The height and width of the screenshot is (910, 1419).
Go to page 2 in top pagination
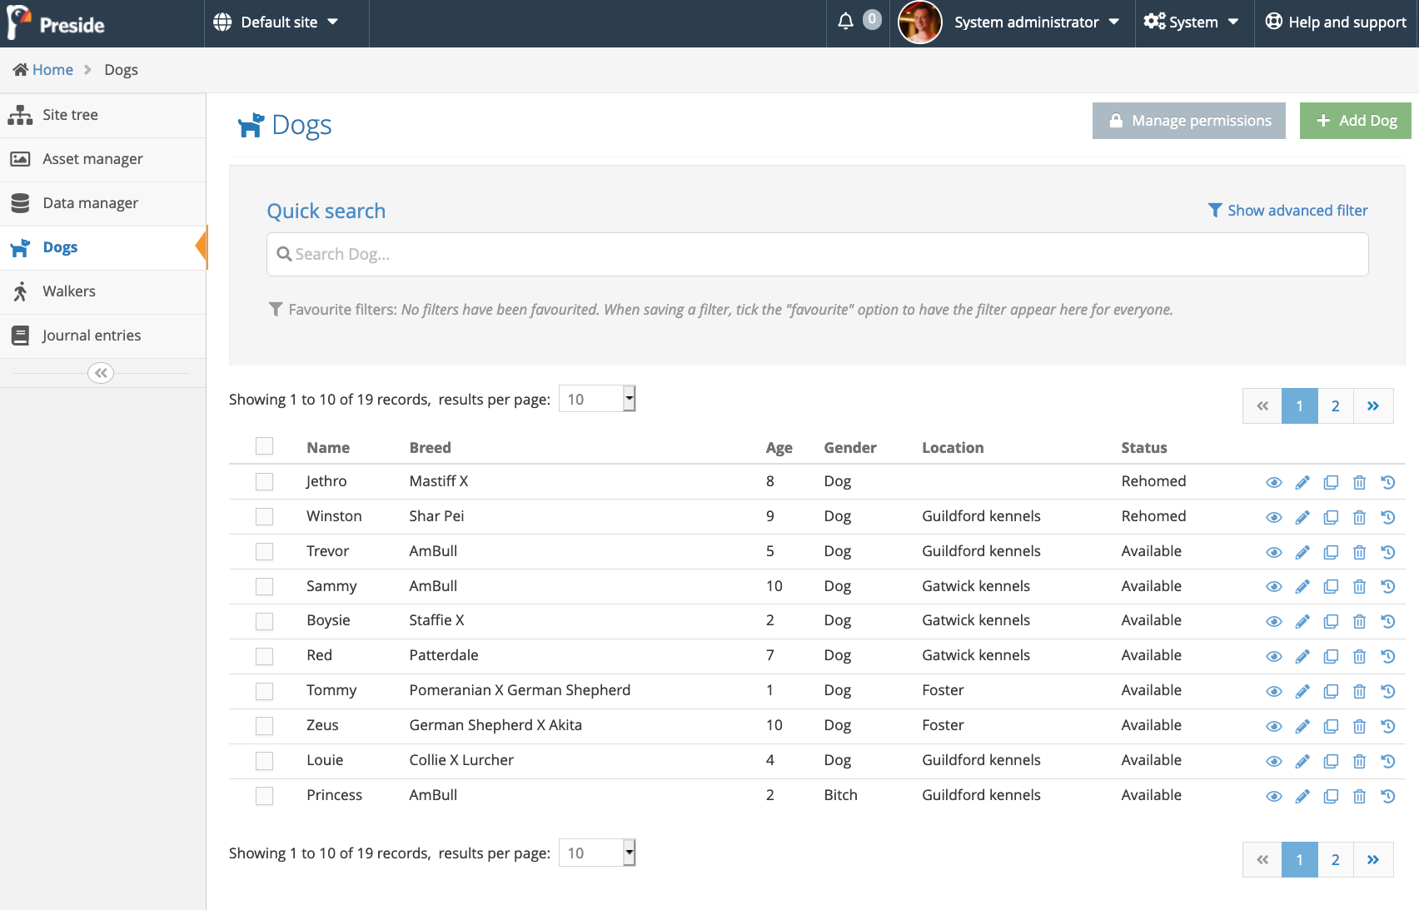pos(1335,406)
